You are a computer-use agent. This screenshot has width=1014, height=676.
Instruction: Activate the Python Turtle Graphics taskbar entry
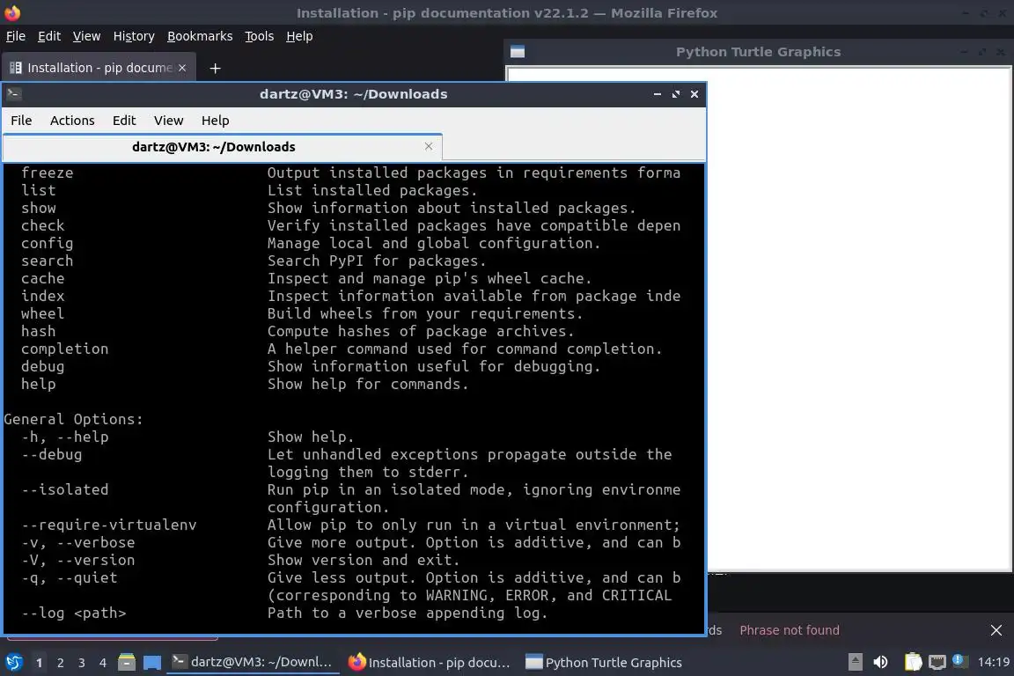(x=604, y=663)
